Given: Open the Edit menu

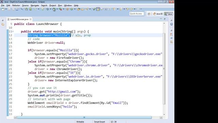Looking at the screenshot, I should coord(8,5).
